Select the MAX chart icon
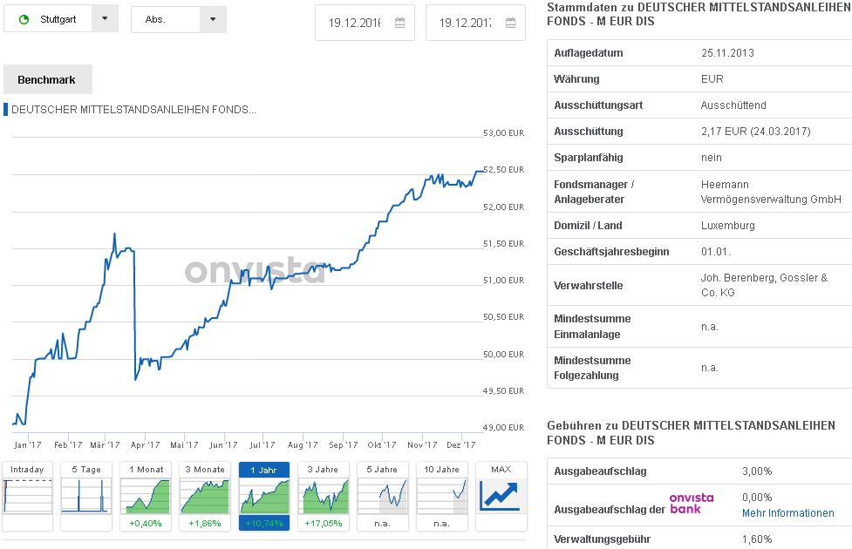This screenshot has height=549, width=852. [x=501, y=495]
